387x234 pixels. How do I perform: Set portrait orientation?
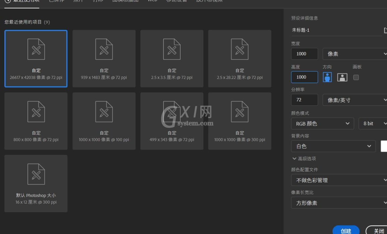click(327, 77)
